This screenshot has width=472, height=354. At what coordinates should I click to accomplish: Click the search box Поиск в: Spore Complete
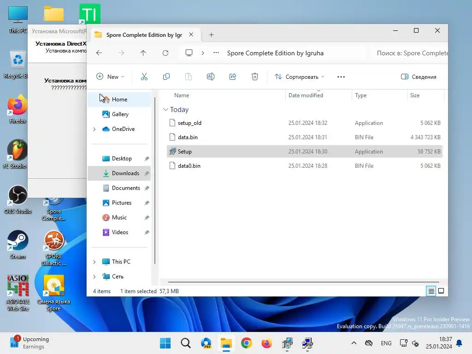(409, 53)
